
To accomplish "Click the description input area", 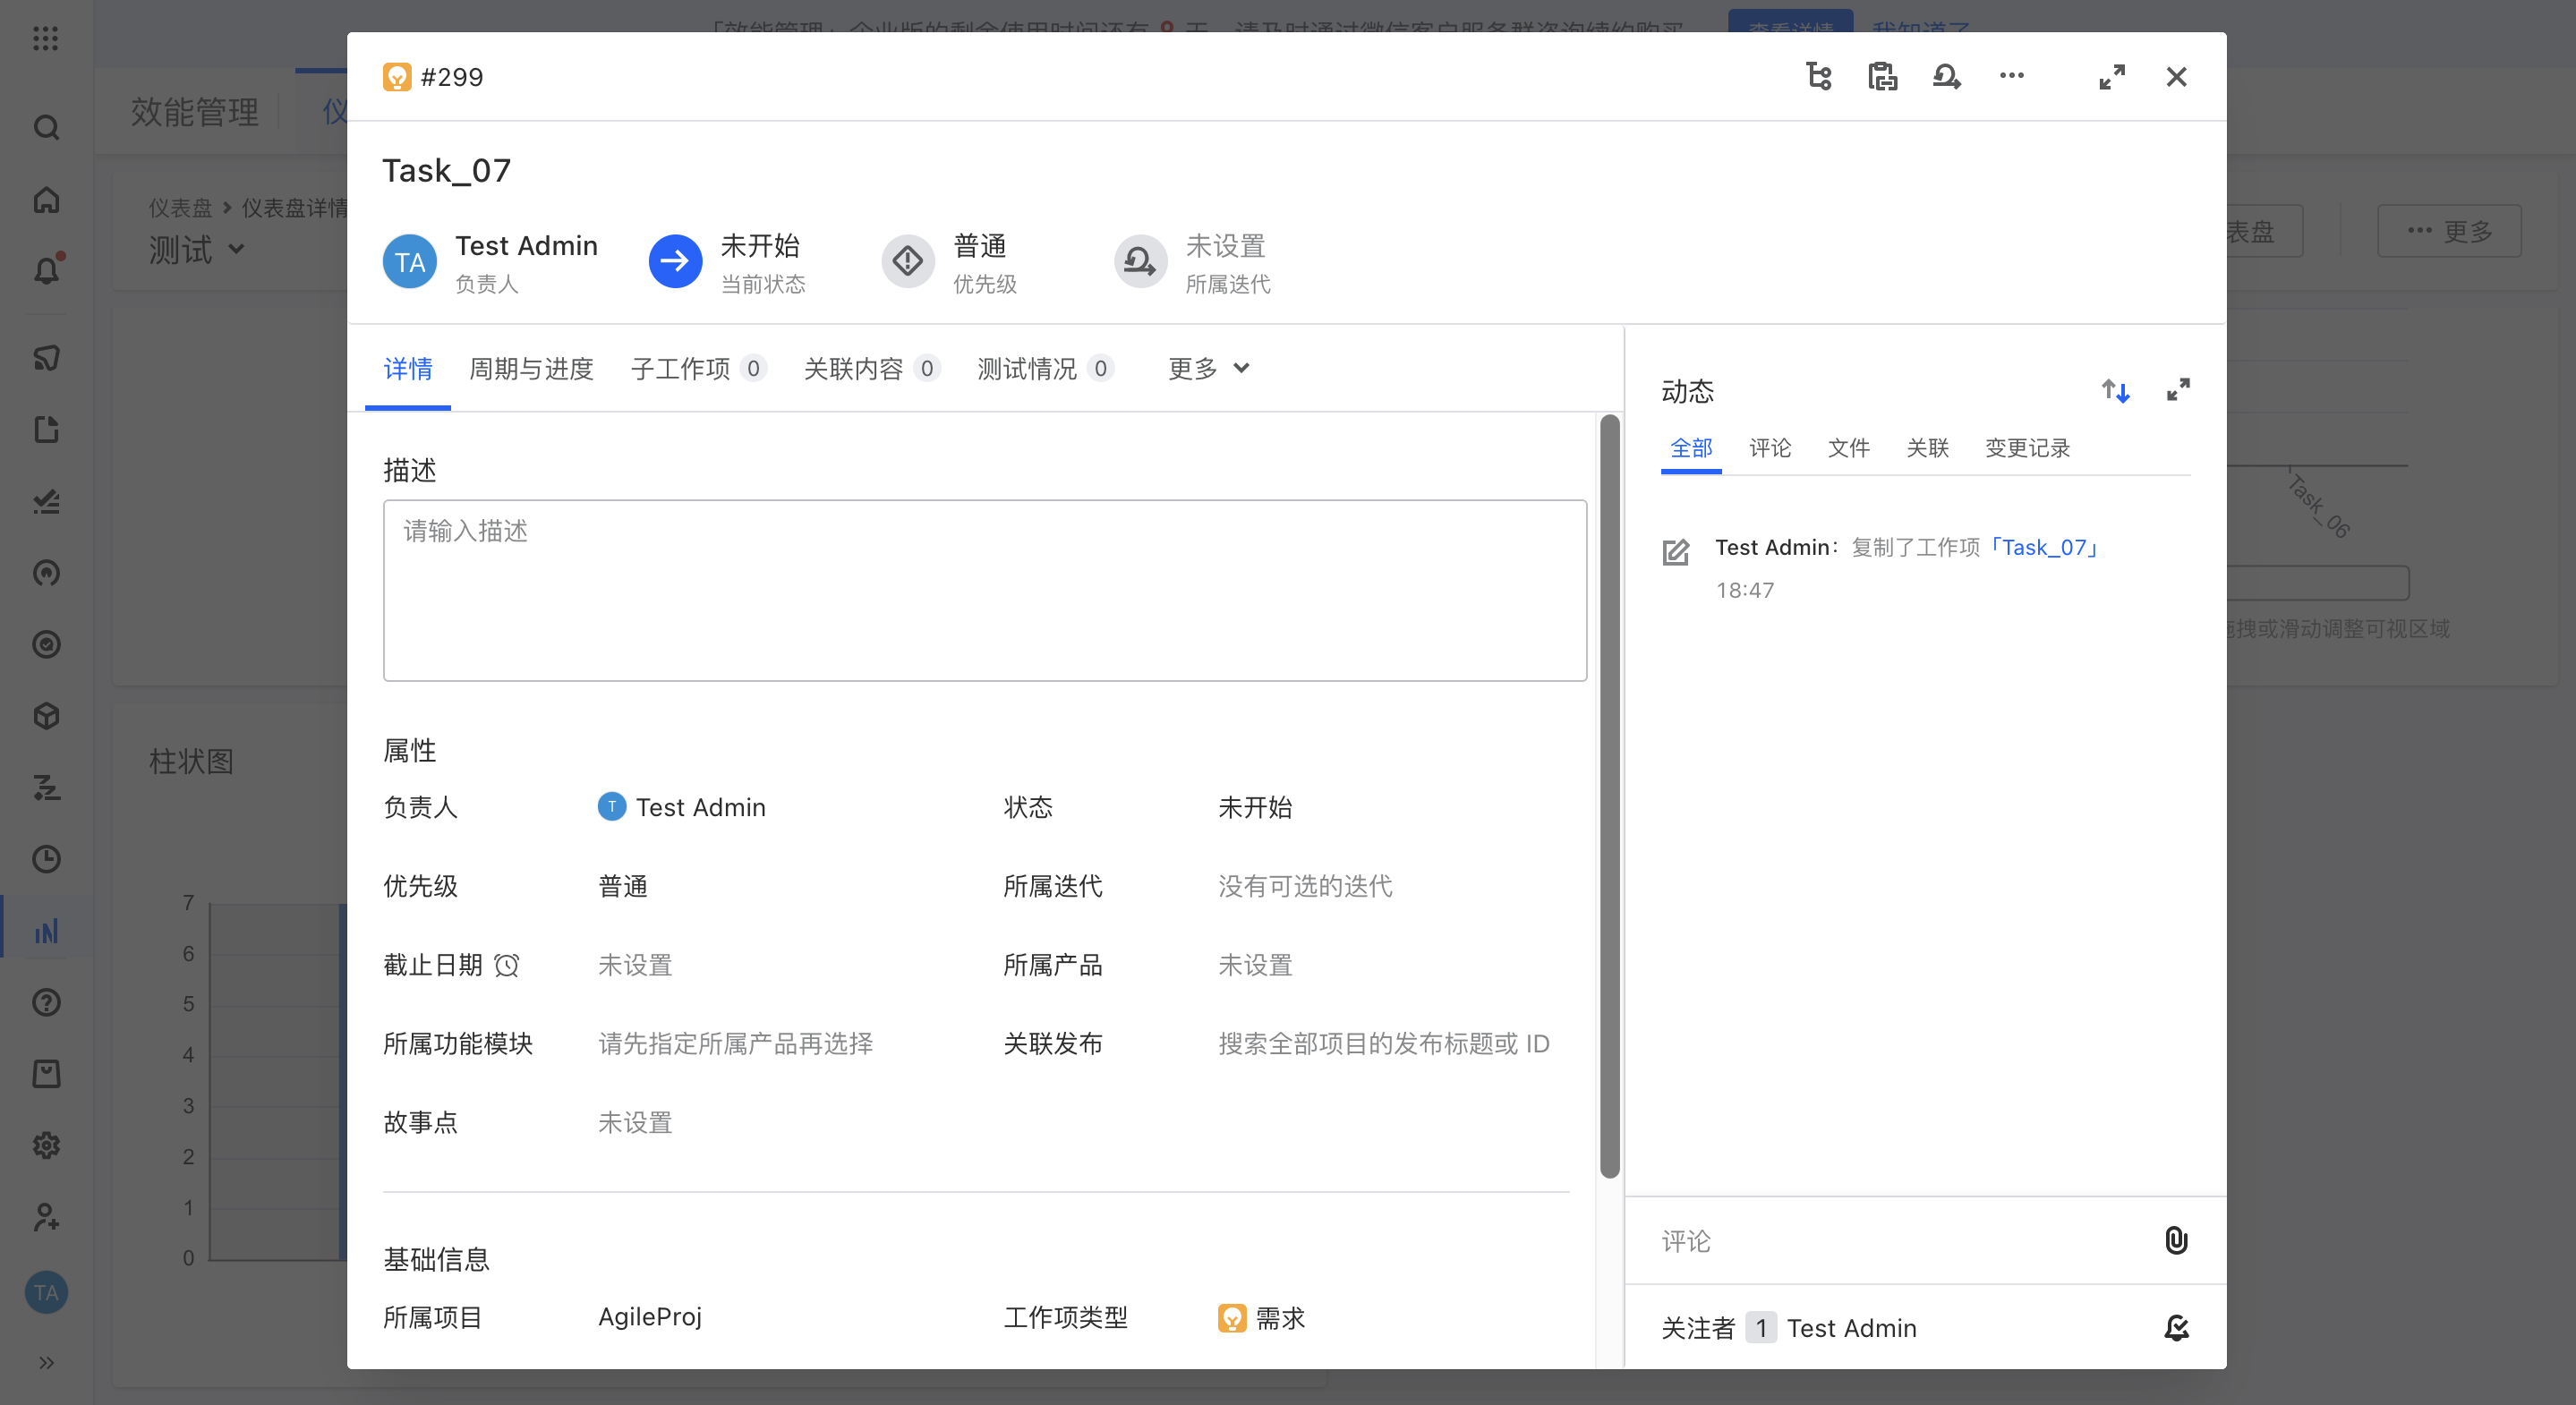I will pyautogui.click(x=984, y=590).
